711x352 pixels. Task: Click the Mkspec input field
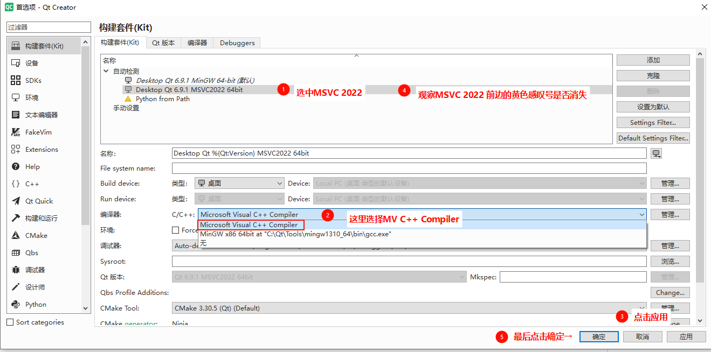click(x=573, y=277)
